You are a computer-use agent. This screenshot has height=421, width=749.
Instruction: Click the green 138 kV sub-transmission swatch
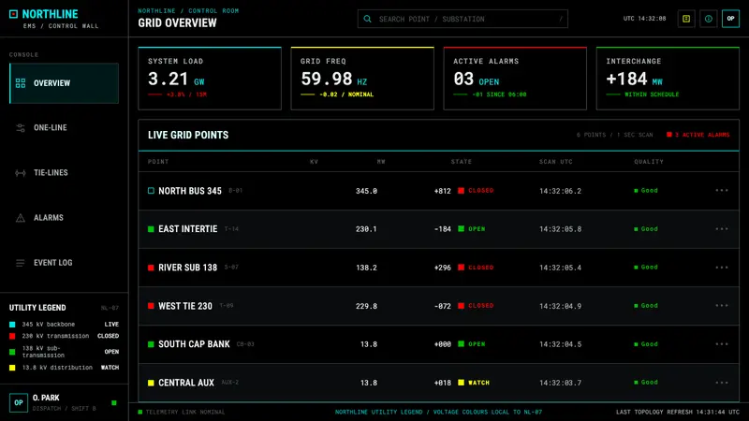pos(12,352)
